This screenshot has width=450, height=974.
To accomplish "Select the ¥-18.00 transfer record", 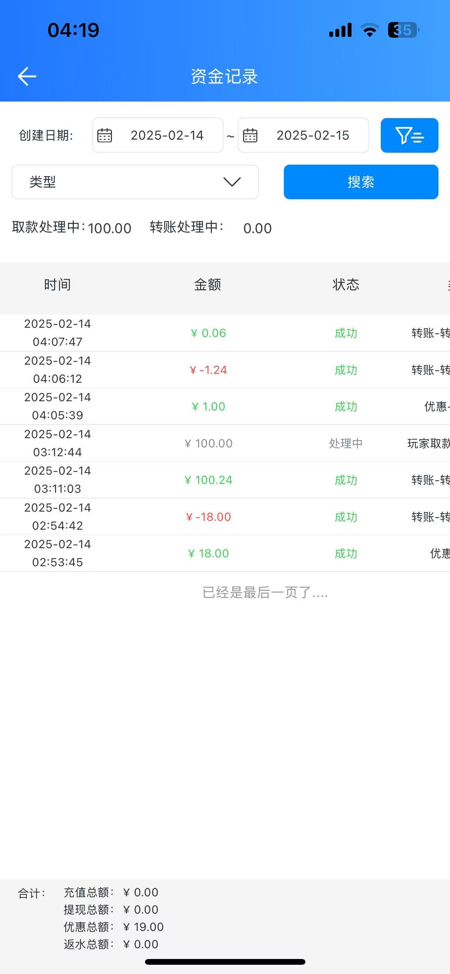I will (x=208, y=517).
